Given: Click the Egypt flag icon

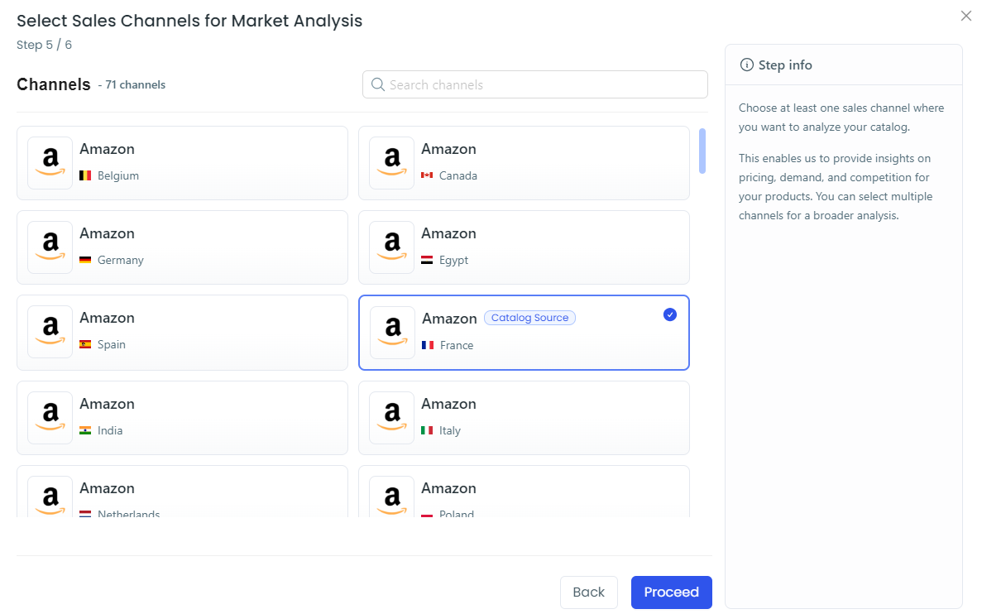Looking at the screenshot, I should click(x=427, y=260).
